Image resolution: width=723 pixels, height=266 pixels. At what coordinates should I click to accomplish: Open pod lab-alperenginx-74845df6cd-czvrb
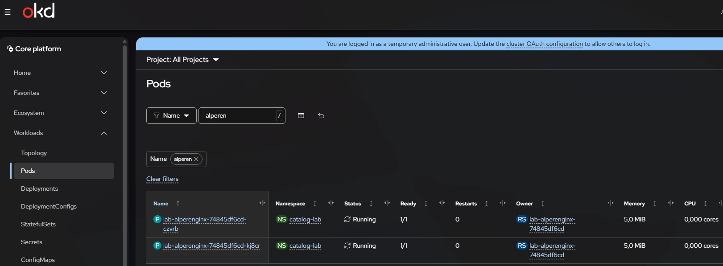click(x=205, y=224)
